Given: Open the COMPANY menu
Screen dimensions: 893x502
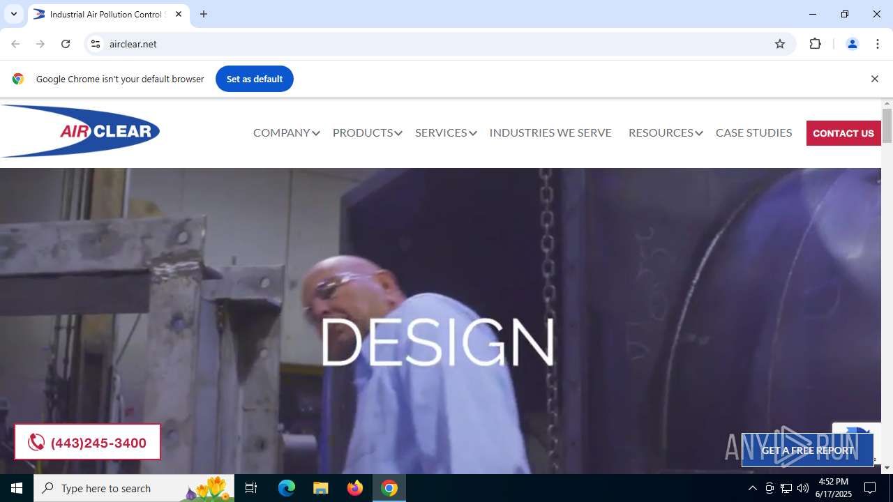Looking at the screenshot, I should (x=281, y=132).
